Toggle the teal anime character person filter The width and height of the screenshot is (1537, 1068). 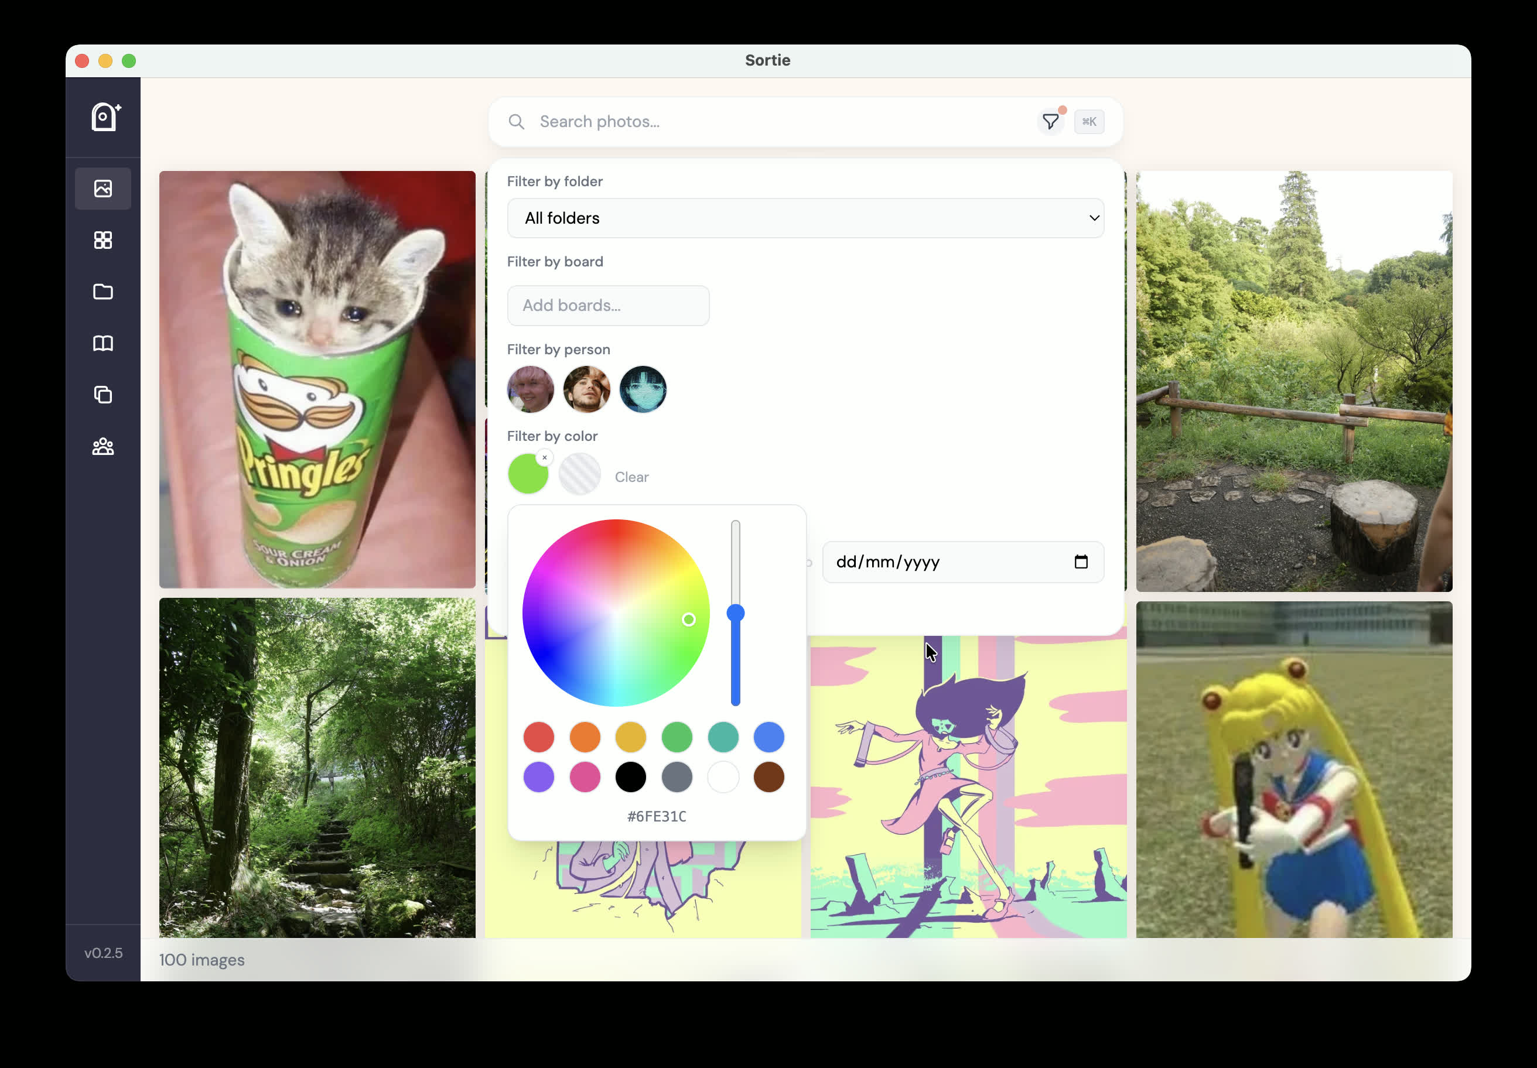coord(643,389)
